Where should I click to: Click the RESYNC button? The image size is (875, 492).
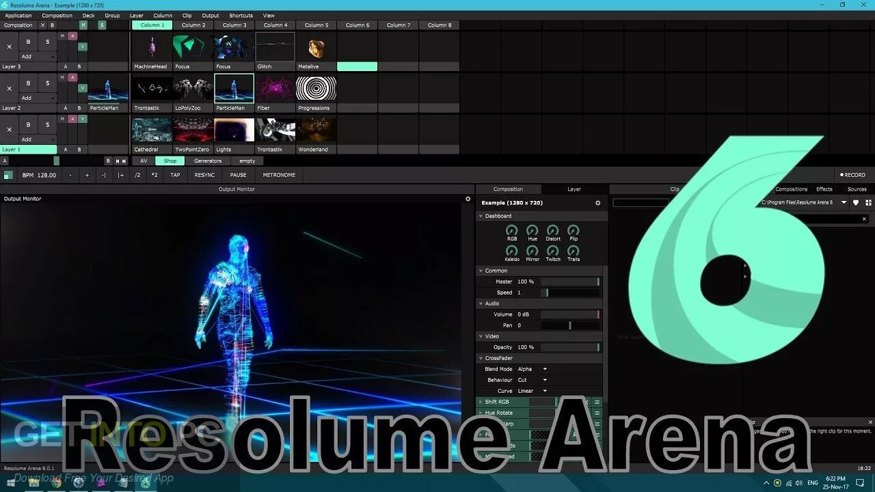click(204, 175)
